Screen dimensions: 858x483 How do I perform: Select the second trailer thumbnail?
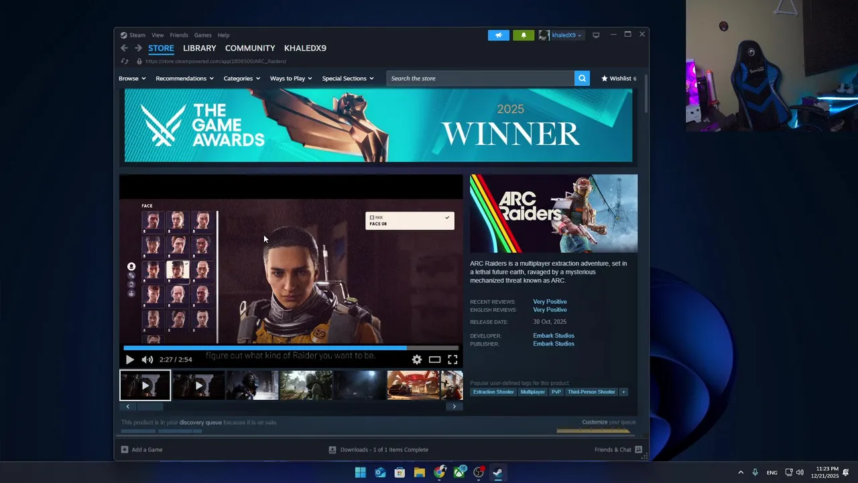[198, 385]
